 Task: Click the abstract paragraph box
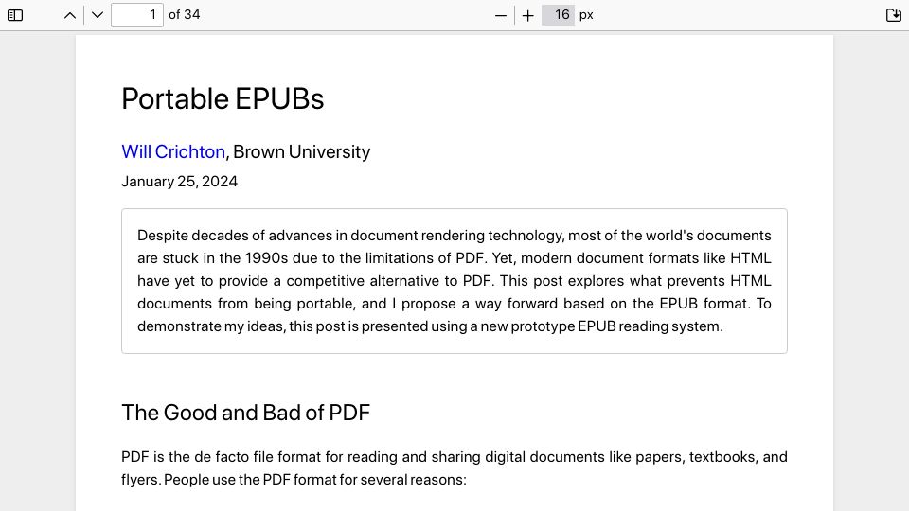point(454,281)
